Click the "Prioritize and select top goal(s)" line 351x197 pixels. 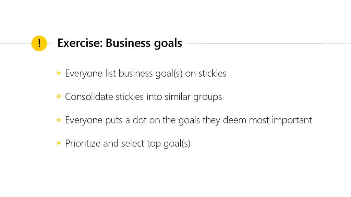click(x=128, y=143)
